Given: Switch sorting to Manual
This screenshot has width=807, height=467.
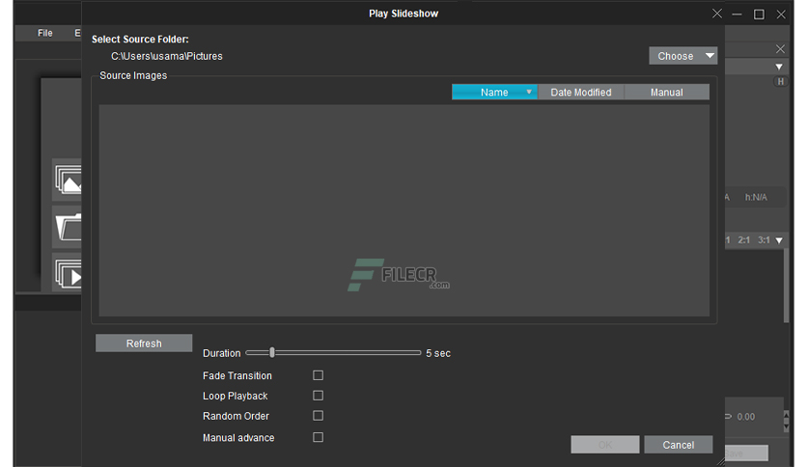Looking at the screenshot, I should click(x=667, y=92).
